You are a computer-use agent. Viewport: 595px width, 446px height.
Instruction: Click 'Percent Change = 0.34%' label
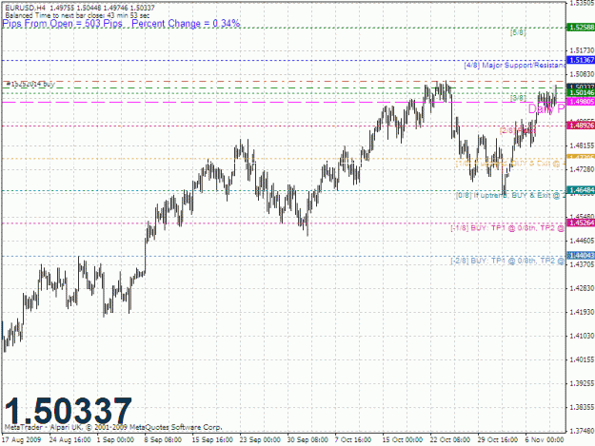pos(186,24)
